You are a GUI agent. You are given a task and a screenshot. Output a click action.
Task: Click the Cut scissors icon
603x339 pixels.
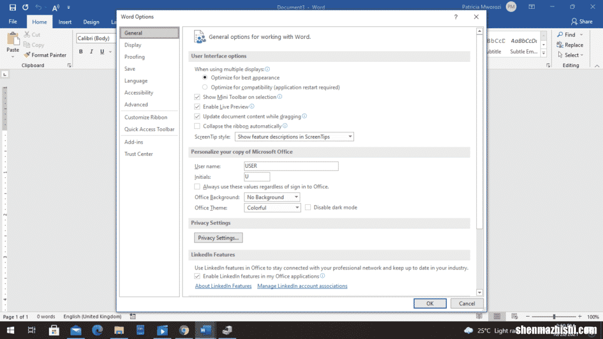pos(27,35)
